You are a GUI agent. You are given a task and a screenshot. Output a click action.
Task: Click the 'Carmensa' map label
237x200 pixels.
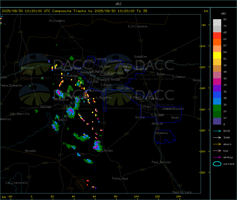[x=161, y=133]
